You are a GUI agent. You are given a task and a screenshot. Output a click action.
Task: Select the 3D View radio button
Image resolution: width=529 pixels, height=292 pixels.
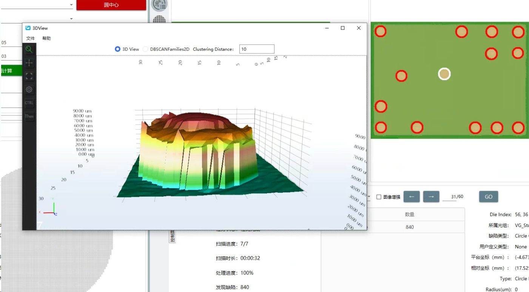coord(117,49)
